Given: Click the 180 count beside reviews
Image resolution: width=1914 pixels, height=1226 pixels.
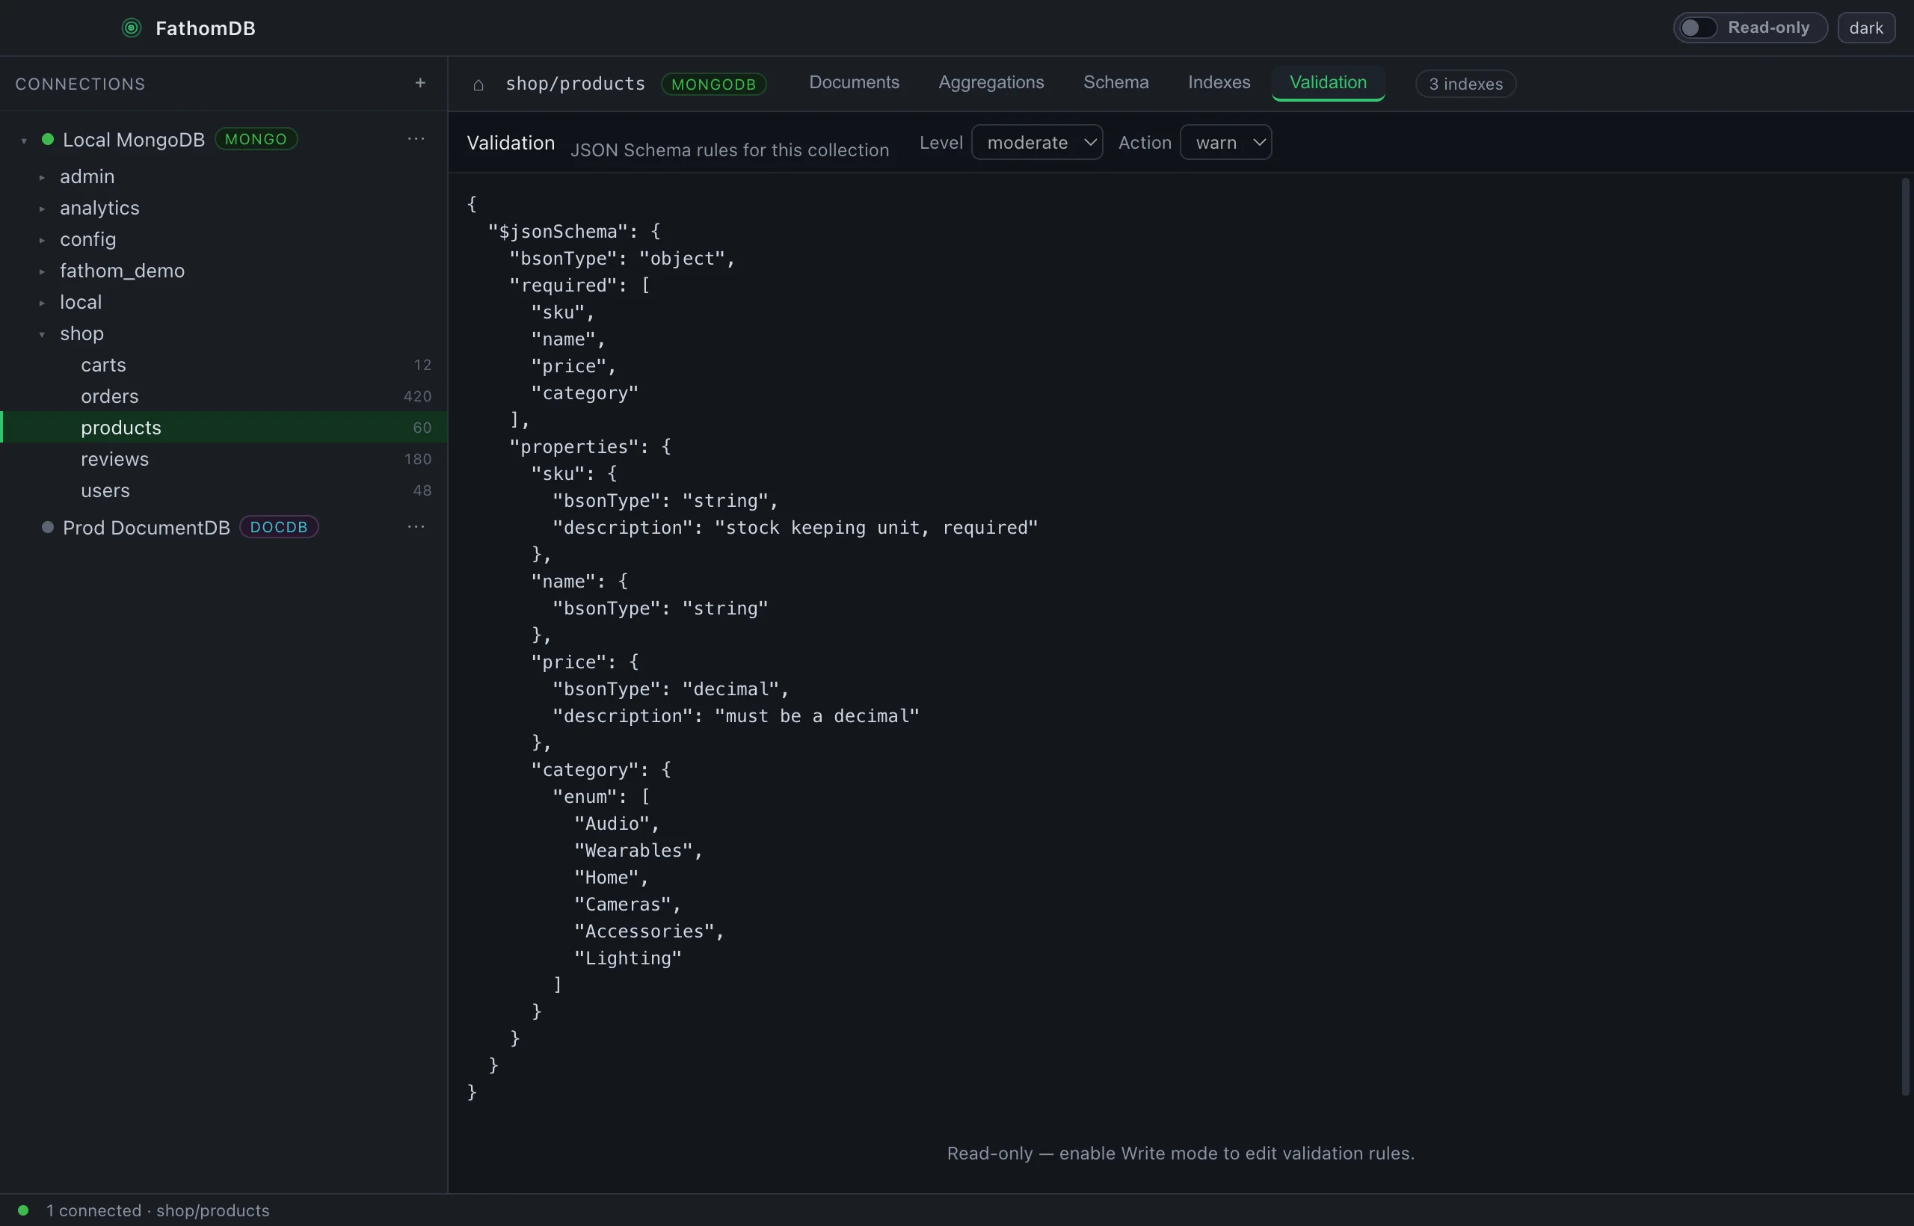Looking at the screenshot, I should (x=417, y=459).
